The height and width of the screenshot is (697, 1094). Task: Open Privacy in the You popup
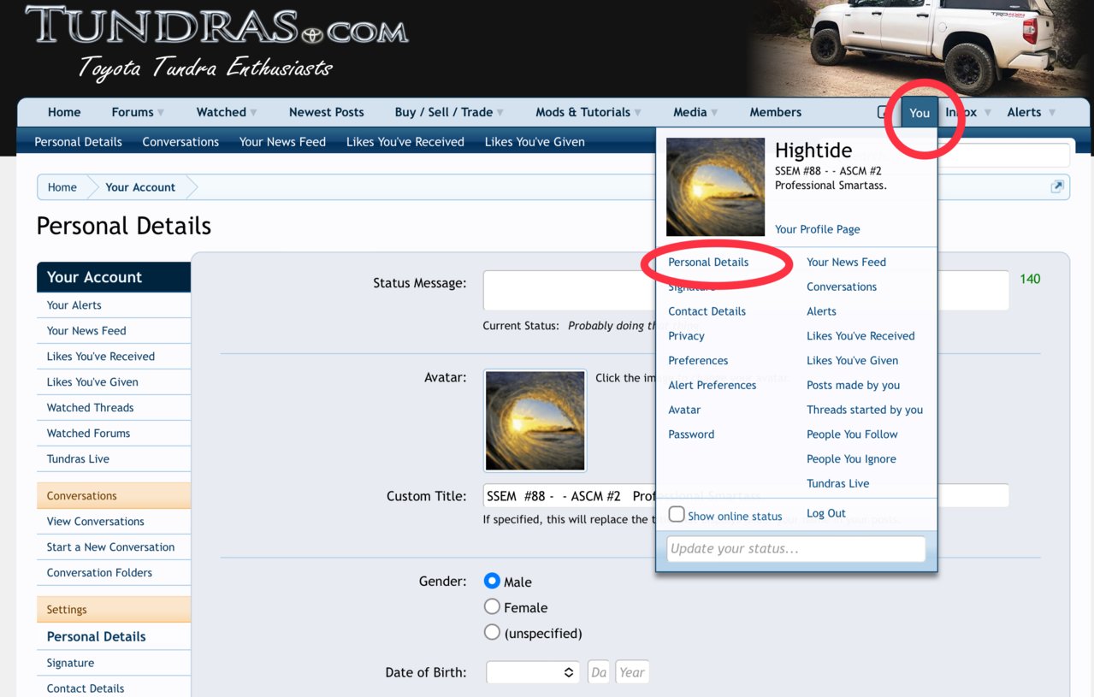tap(686, 336)
